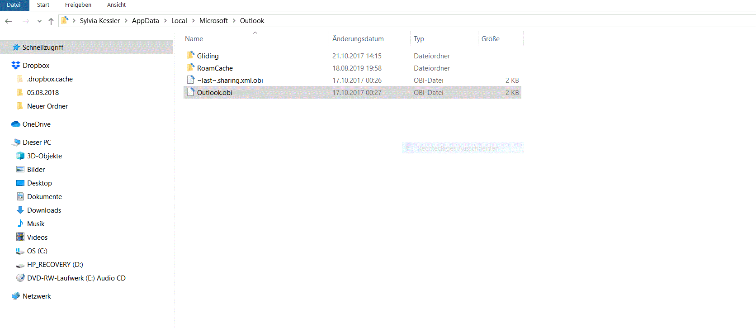
Task: Navigate to Local in the breadcrumb
Action: coord(179,21)
